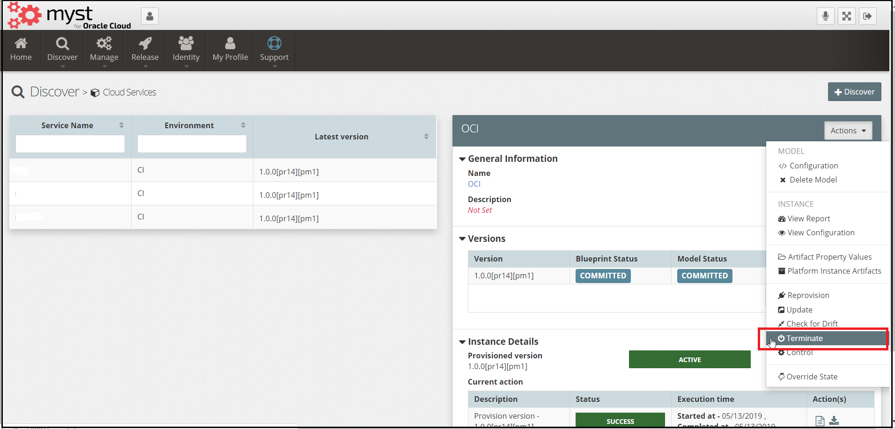Open the Actions dropdown button
This screenshot has width=895, height=429.
(848, 131)
